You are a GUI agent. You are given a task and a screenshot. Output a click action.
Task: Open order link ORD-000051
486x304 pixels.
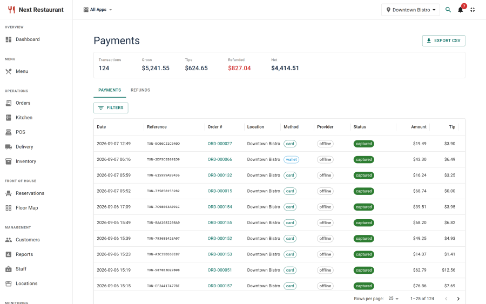coord(220,270)
